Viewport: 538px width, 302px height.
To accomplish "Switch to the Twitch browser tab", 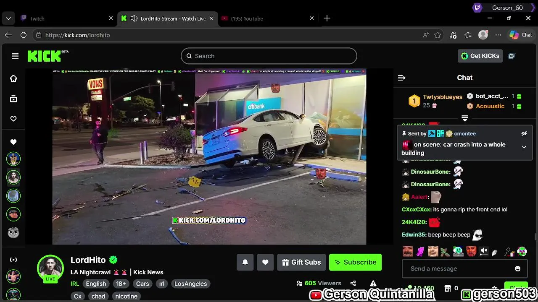I will [x=67, y=18].
